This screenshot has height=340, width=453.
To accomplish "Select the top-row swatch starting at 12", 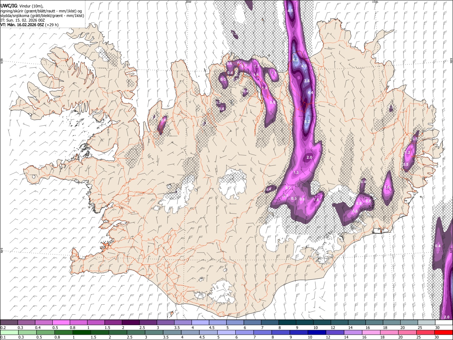I will point(339,323).
